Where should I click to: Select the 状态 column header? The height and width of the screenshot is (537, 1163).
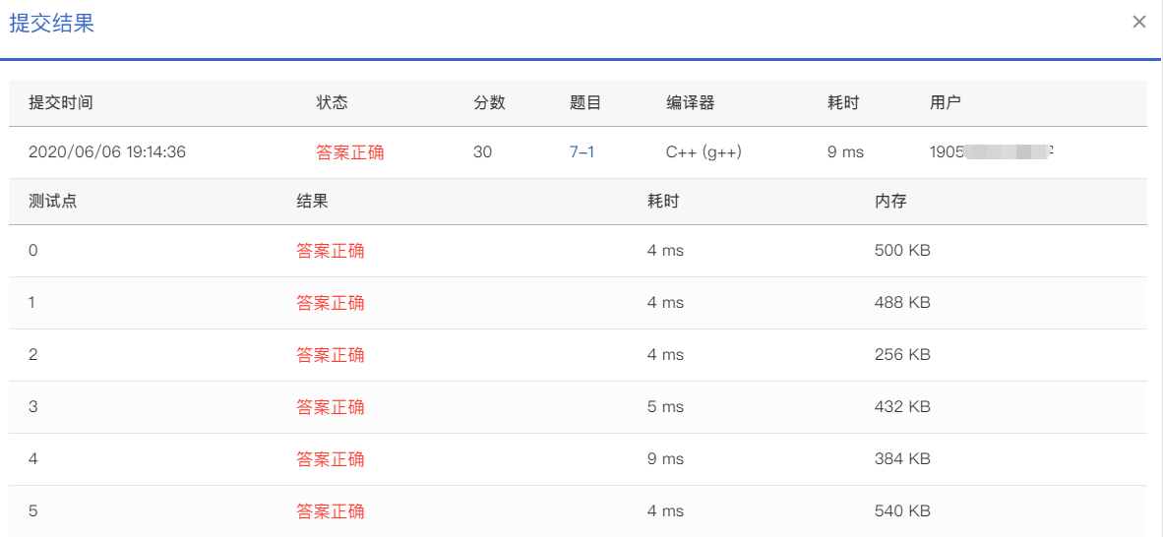332,103
